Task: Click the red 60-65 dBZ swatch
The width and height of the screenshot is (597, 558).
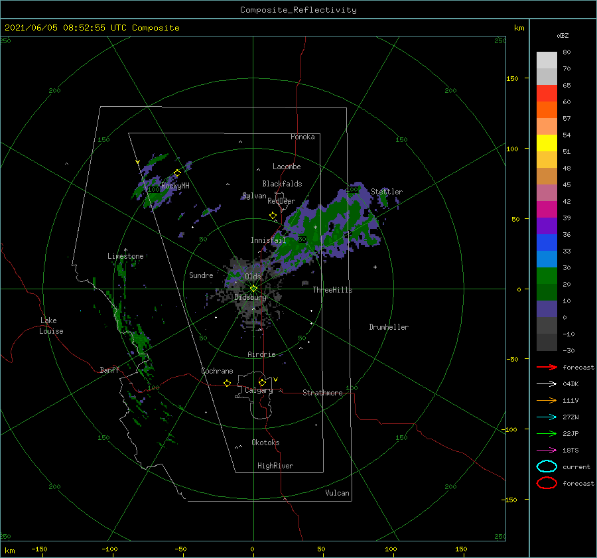Action: point(547,94)
